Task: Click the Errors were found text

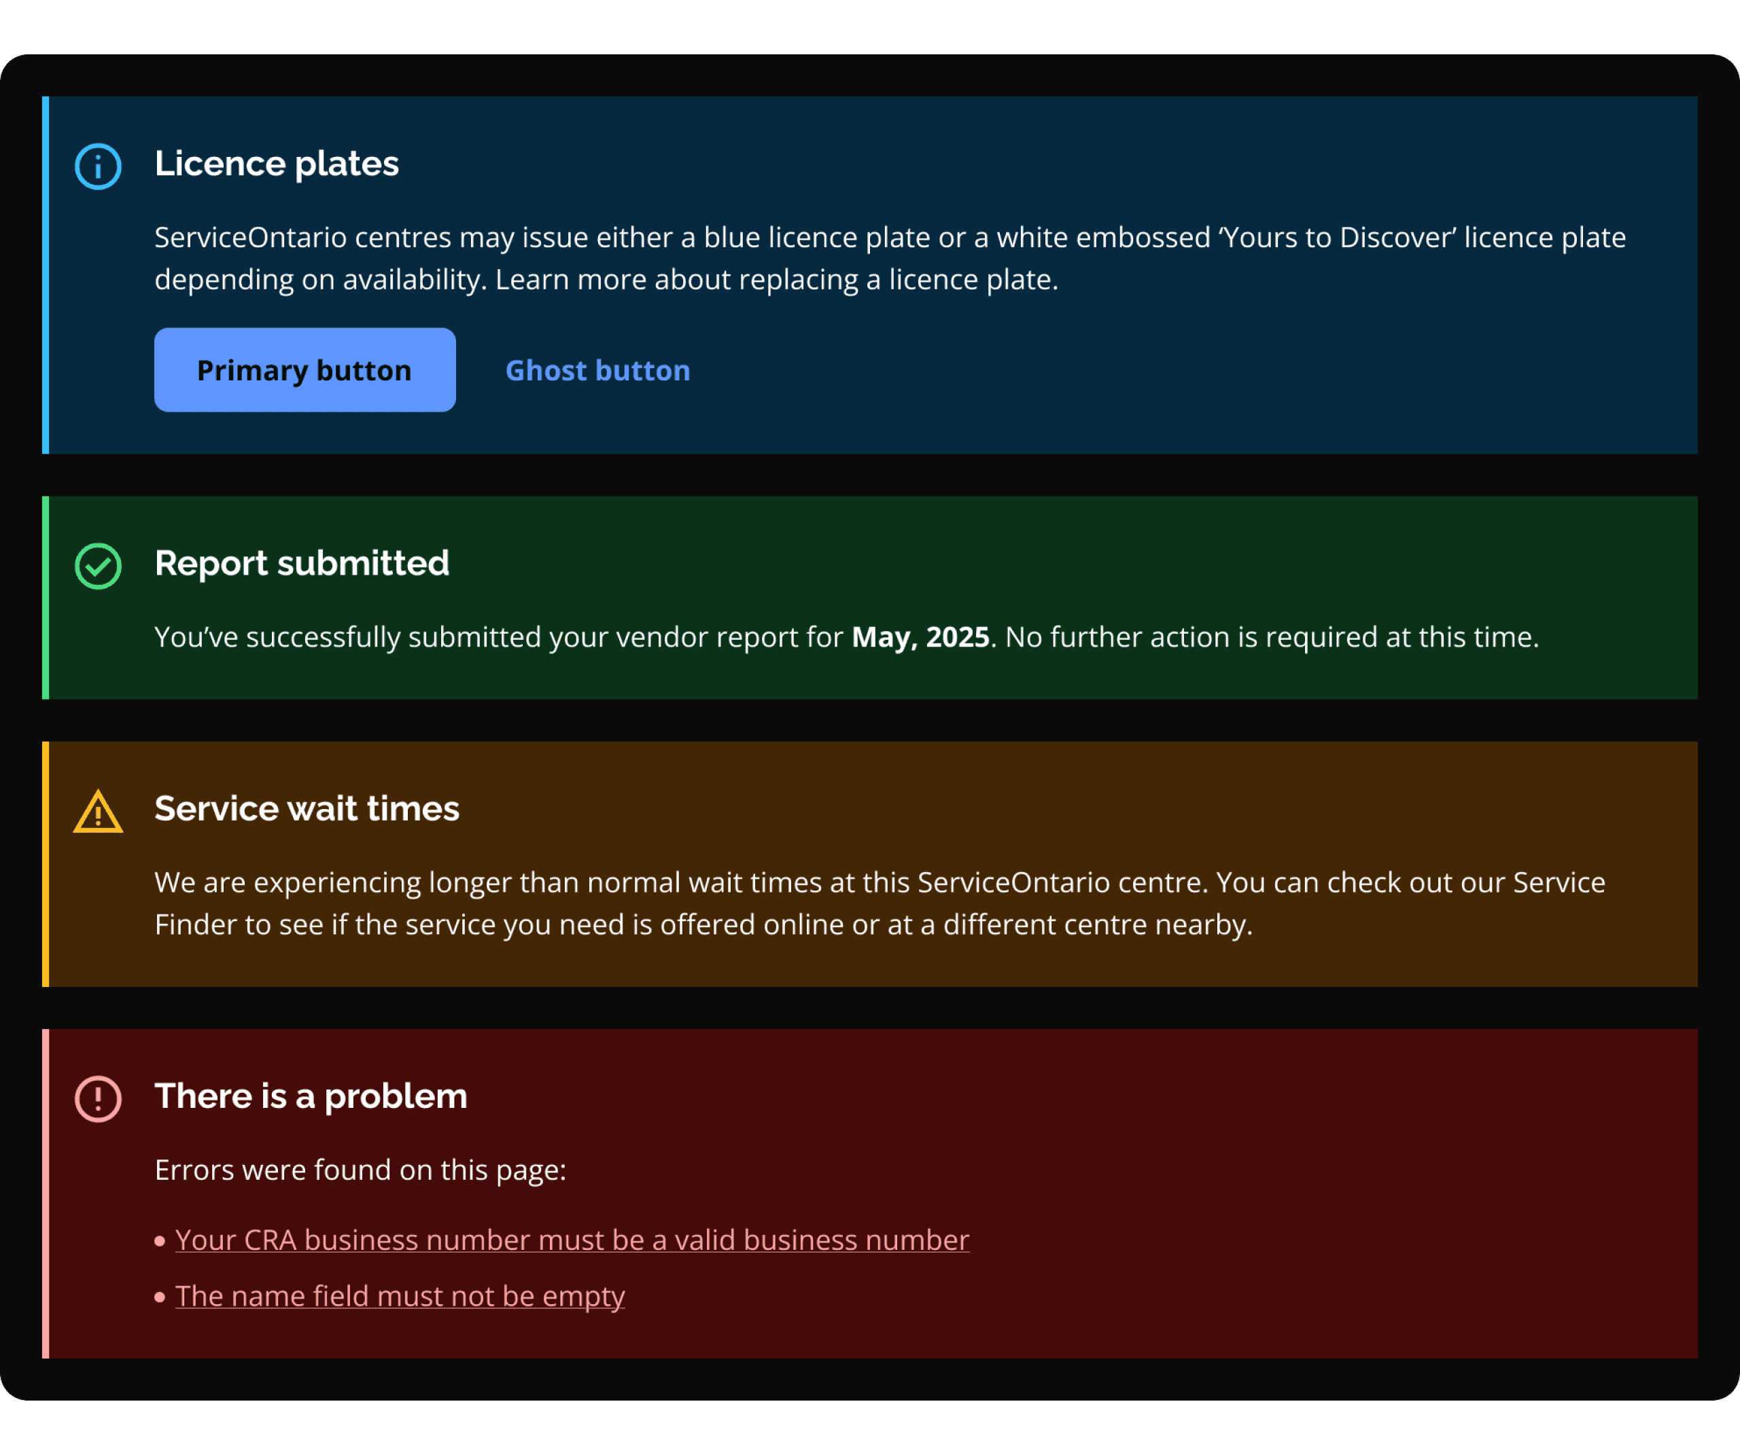Action: [360, 1170]
